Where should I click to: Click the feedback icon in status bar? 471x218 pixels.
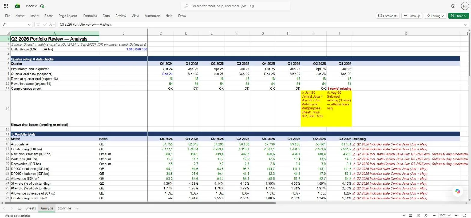(426, 215)
